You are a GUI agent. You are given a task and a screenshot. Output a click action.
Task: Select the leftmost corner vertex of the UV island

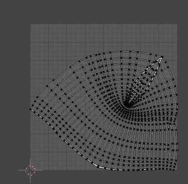pyautogui.click(x=30, y=109)
